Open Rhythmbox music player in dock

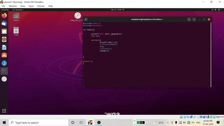pyautogui.click(x=4, y=39)
